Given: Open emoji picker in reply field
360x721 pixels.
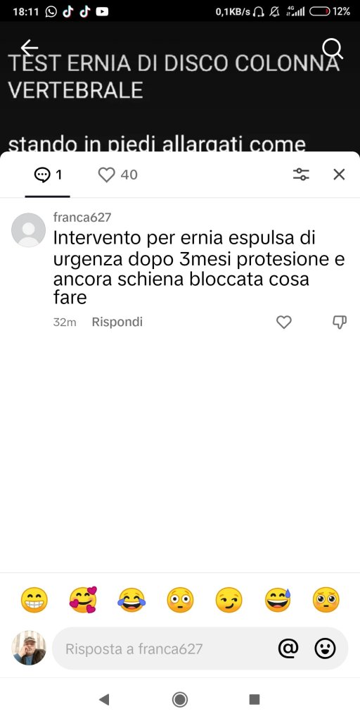Looking at the screenshot, I should tap(325, 648).
